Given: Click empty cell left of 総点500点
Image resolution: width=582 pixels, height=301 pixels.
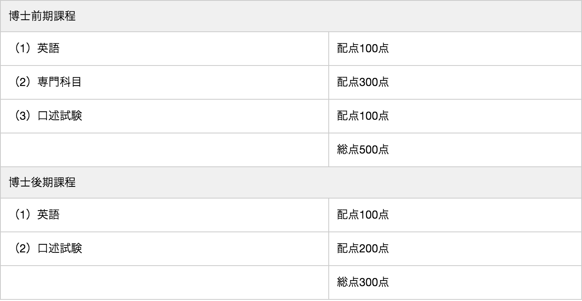Looking at the screenshot, I should [164, 150].
